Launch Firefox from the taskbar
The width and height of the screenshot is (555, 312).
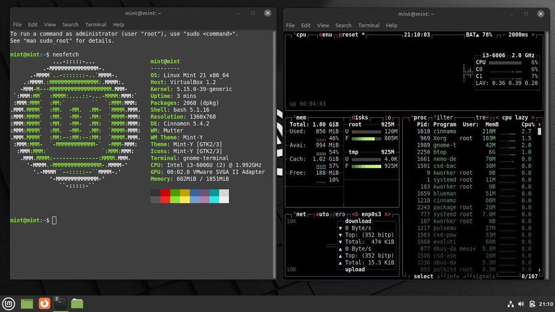pos(44,304)
